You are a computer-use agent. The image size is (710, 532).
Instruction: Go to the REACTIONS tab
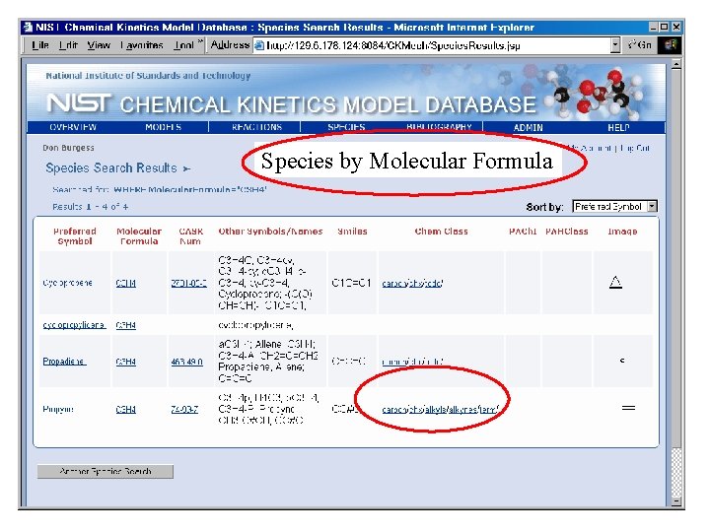256,127
